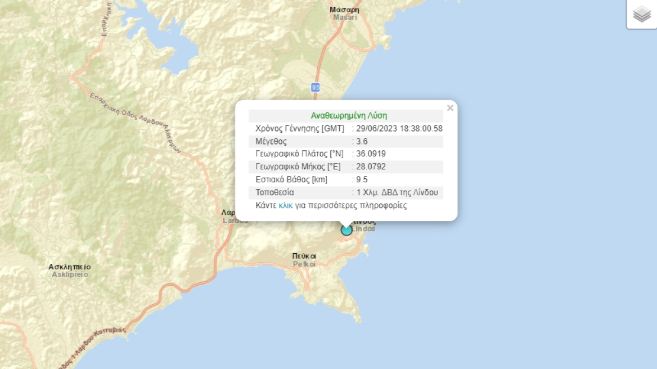Image resolution: width=657 pixels, height=369 pixels.
Task: Select the origin time value 29/06/2023 18:38:00.58
Action: pos(399,128)
